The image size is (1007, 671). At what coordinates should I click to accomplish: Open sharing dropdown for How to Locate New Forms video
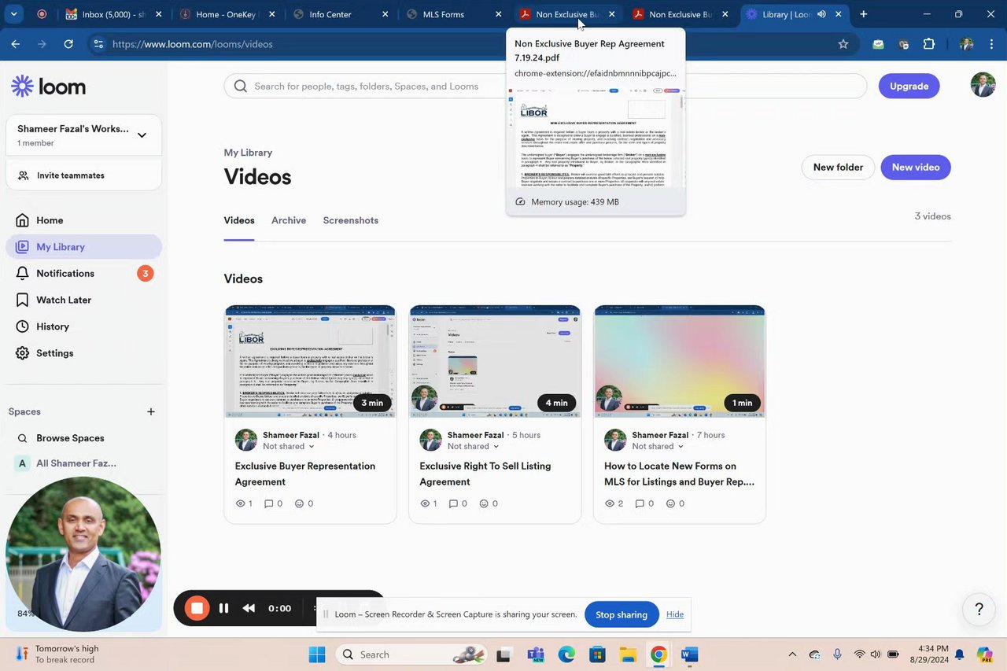(x=658, y=447)
